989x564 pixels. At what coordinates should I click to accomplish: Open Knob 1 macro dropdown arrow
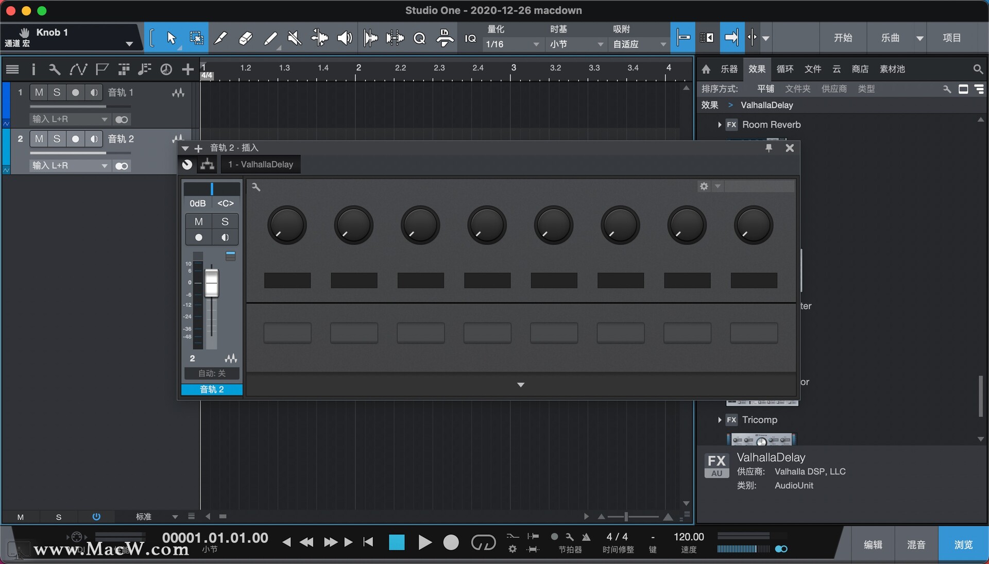pos(129,44)
